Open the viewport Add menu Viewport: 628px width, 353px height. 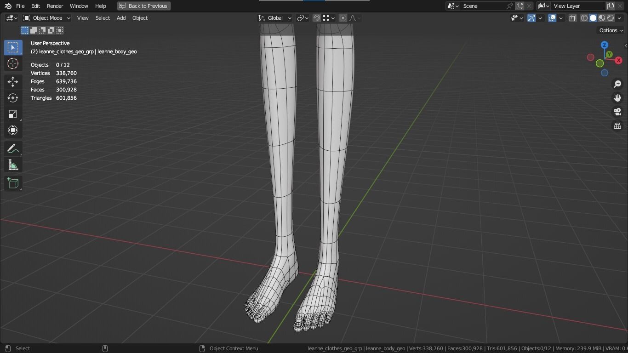pos(121,18)
